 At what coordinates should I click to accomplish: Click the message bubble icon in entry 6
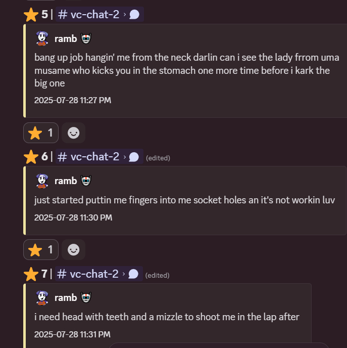pyautogui.click(x=134, y=157)
